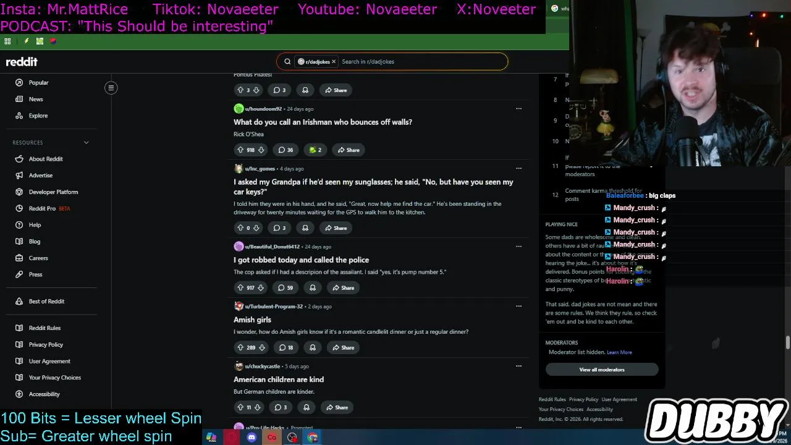This screenshot has height=445, width=791.
Task: Open options menu for Amish girls post
Action: [x=518, y=306]
